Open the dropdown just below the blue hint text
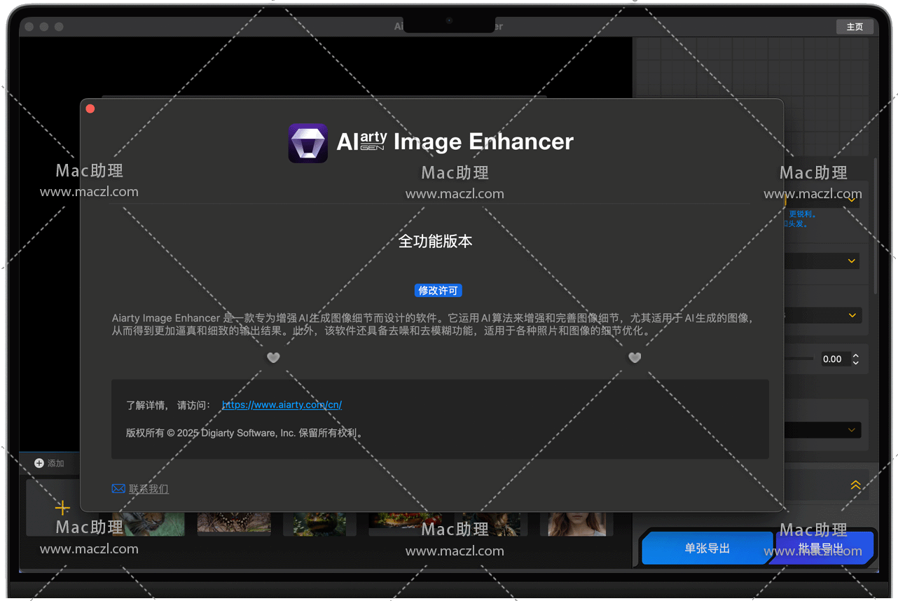Image resolution: width=898 pixels, height=601 pixels. click(822, 261)
